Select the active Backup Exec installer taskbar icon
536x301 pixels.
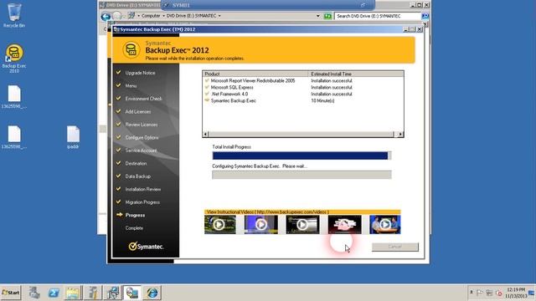132,293
